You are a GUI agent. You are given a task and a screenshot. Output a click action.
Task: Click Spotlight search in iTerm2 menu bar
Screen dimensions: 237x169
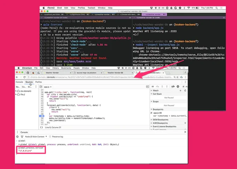[x=216, y=8]
